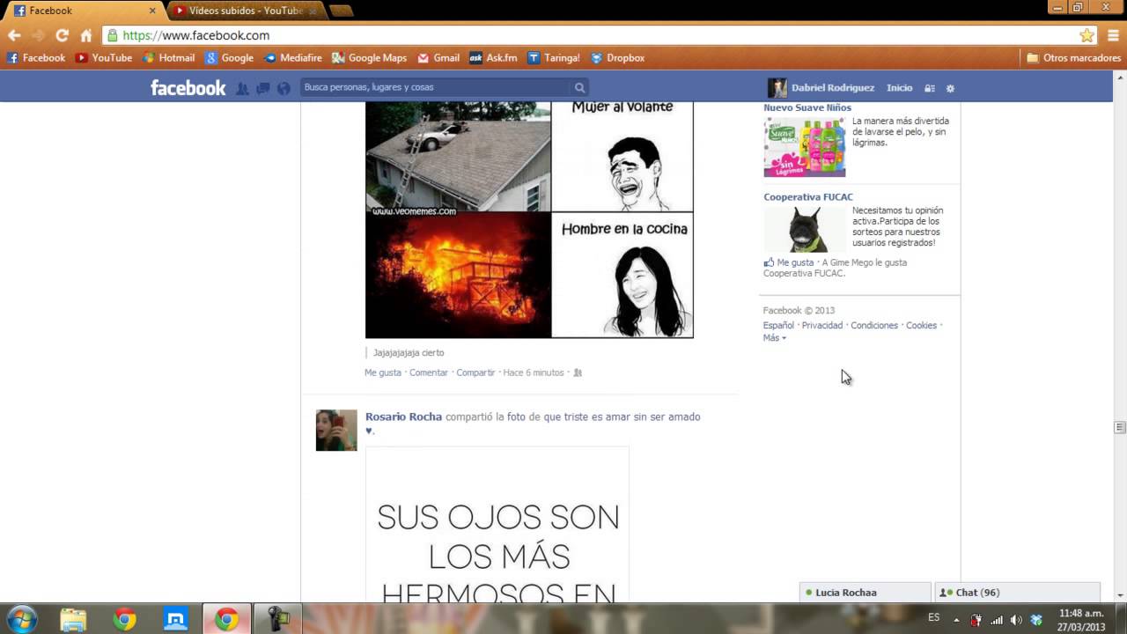This screenshot has height=634, width=1127.
Task: Open the Mujer al volante meme image
Action: pyautogui.click(x=529, y=219)
